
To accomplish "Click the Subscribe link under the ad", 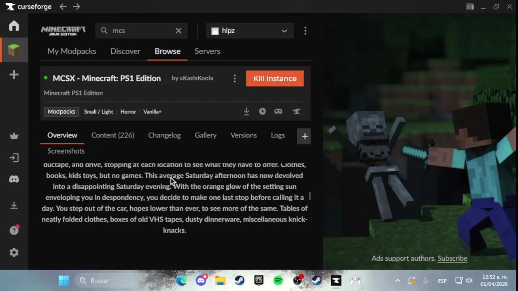I will point(452,259).
